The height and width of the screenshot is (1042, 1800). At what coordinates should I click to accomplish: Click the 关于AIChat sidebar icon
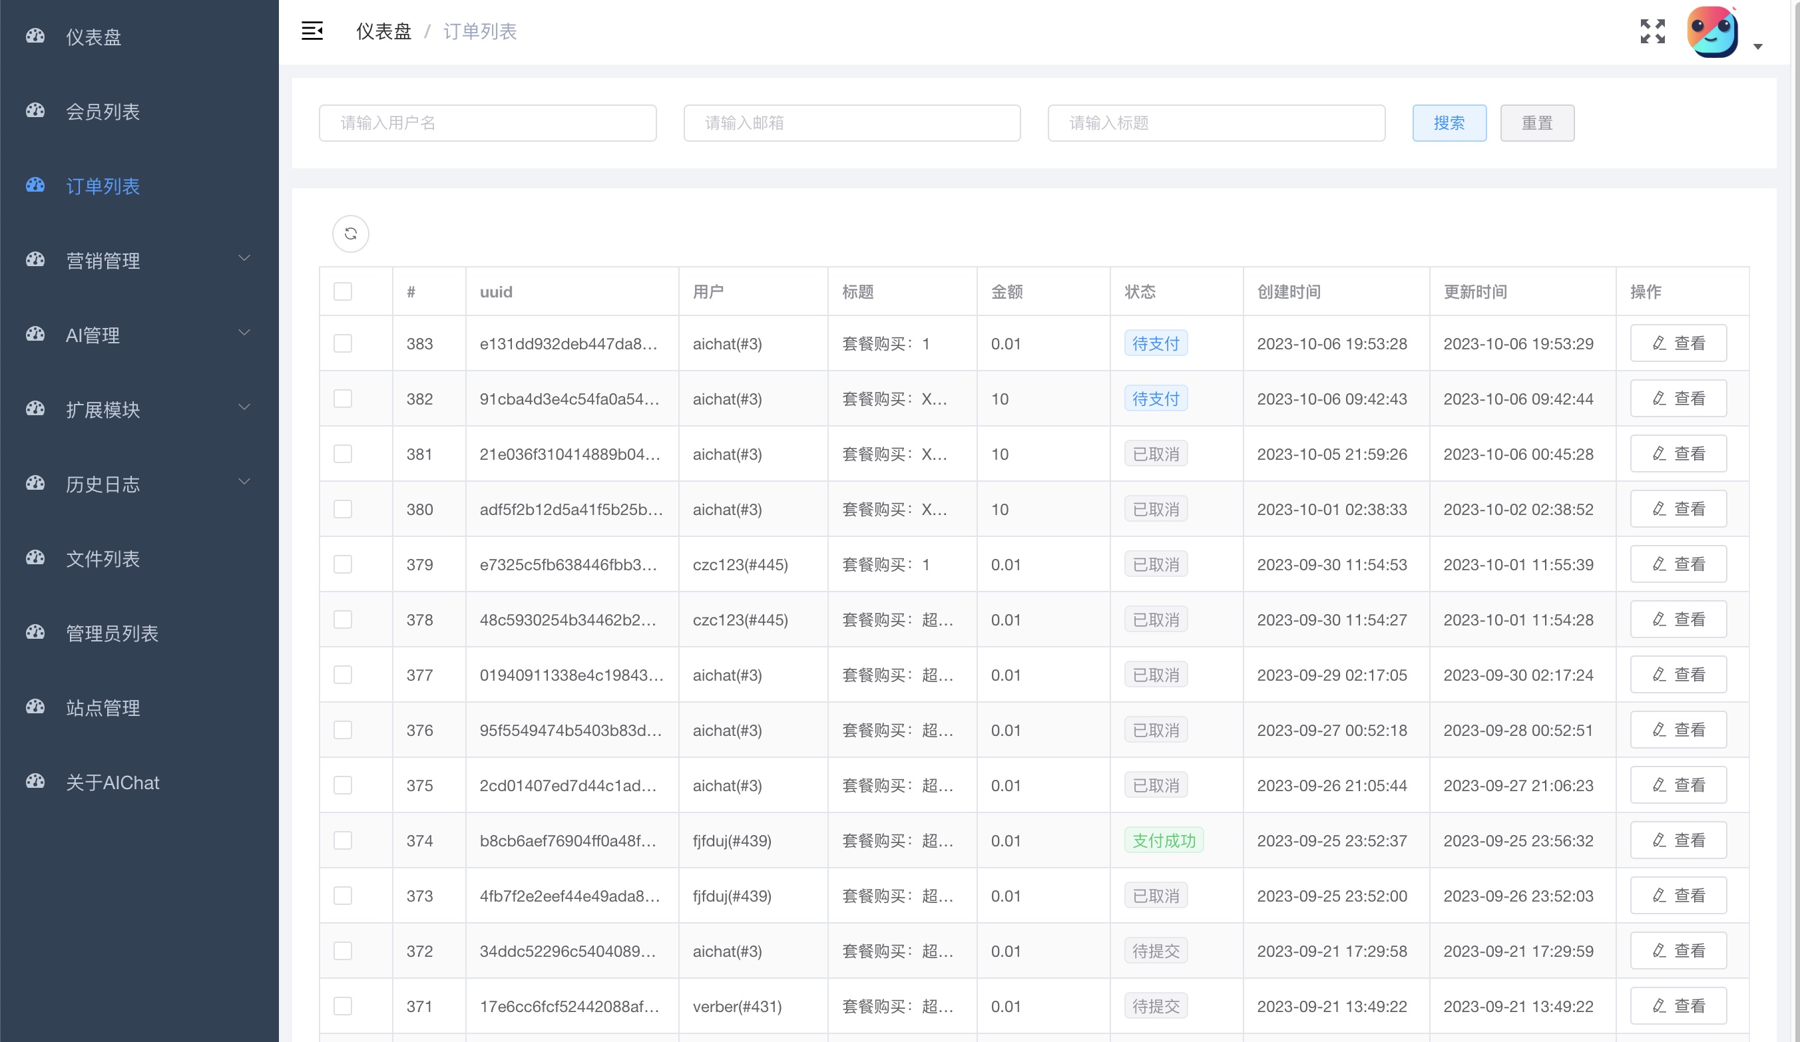tap(35, 781)
